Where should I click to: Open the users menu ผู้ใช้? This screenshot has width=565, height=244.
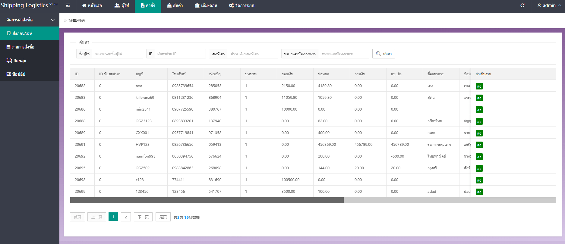[x=122, y=5]
